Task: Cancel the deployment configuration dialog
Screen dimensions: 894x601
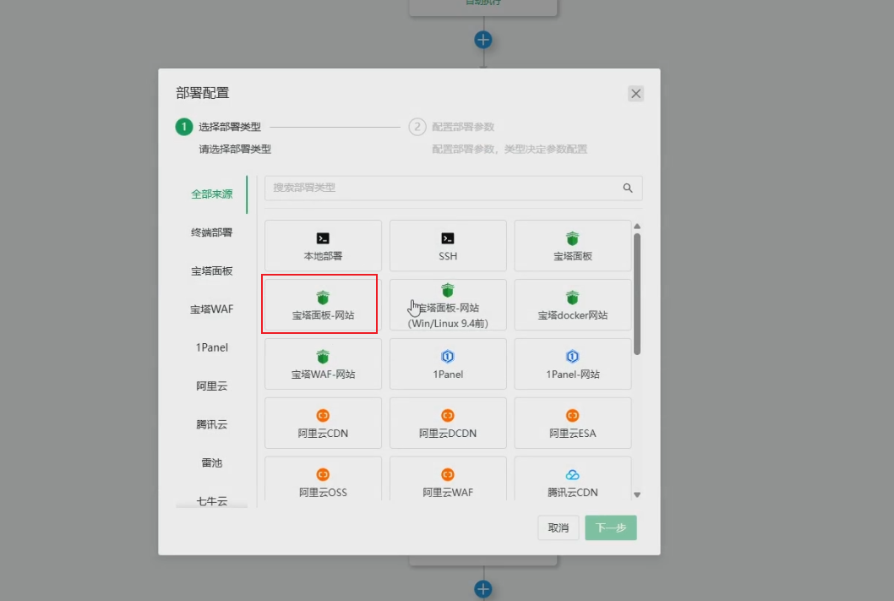Action: tap(558, 527)
